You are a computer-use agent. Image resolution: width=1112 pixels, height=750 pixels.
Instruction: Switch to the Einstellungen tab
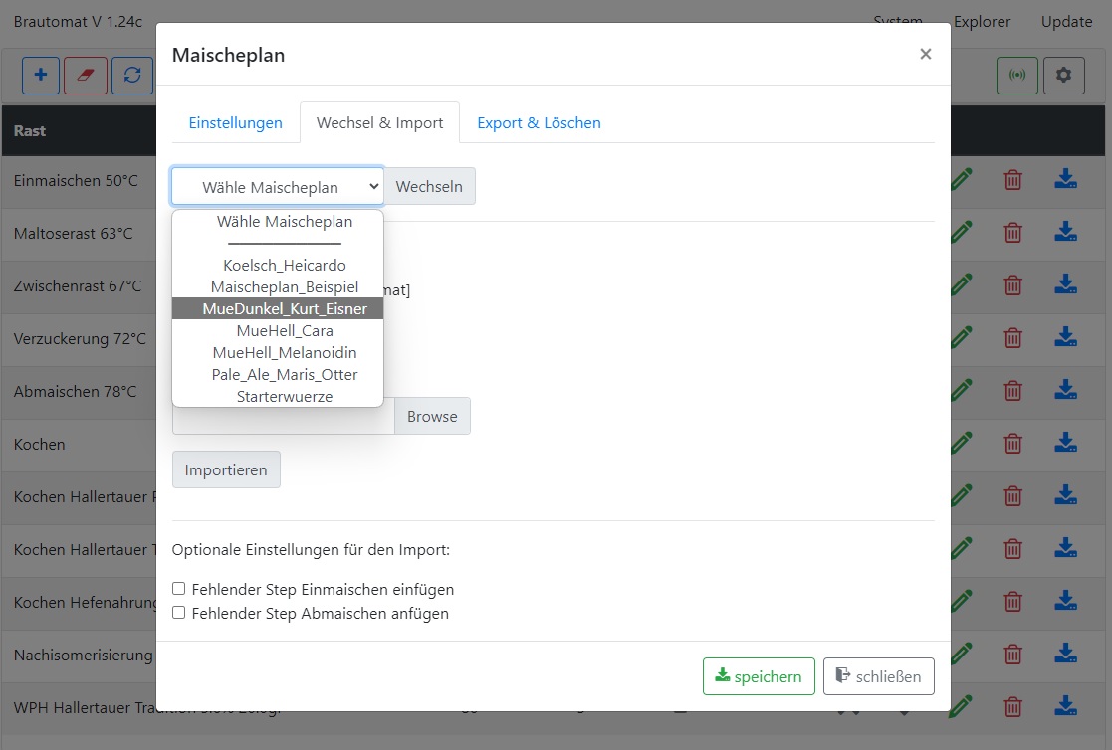(x=236, y=123)
